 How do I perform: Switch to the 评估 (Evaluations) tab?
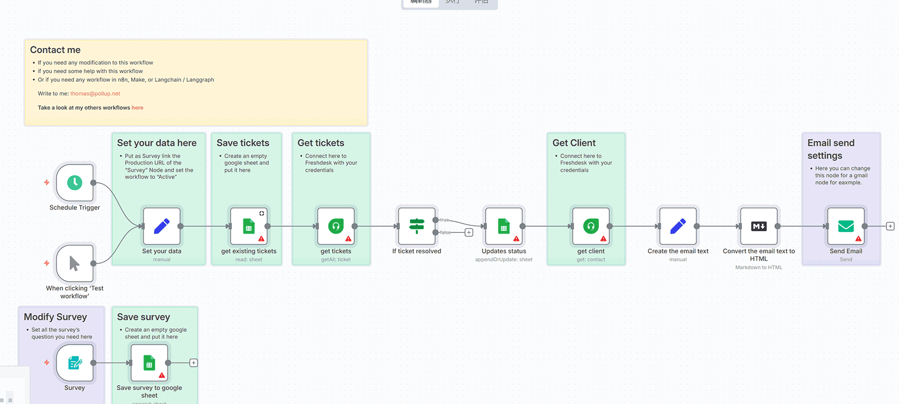click(x=481, y=2)
